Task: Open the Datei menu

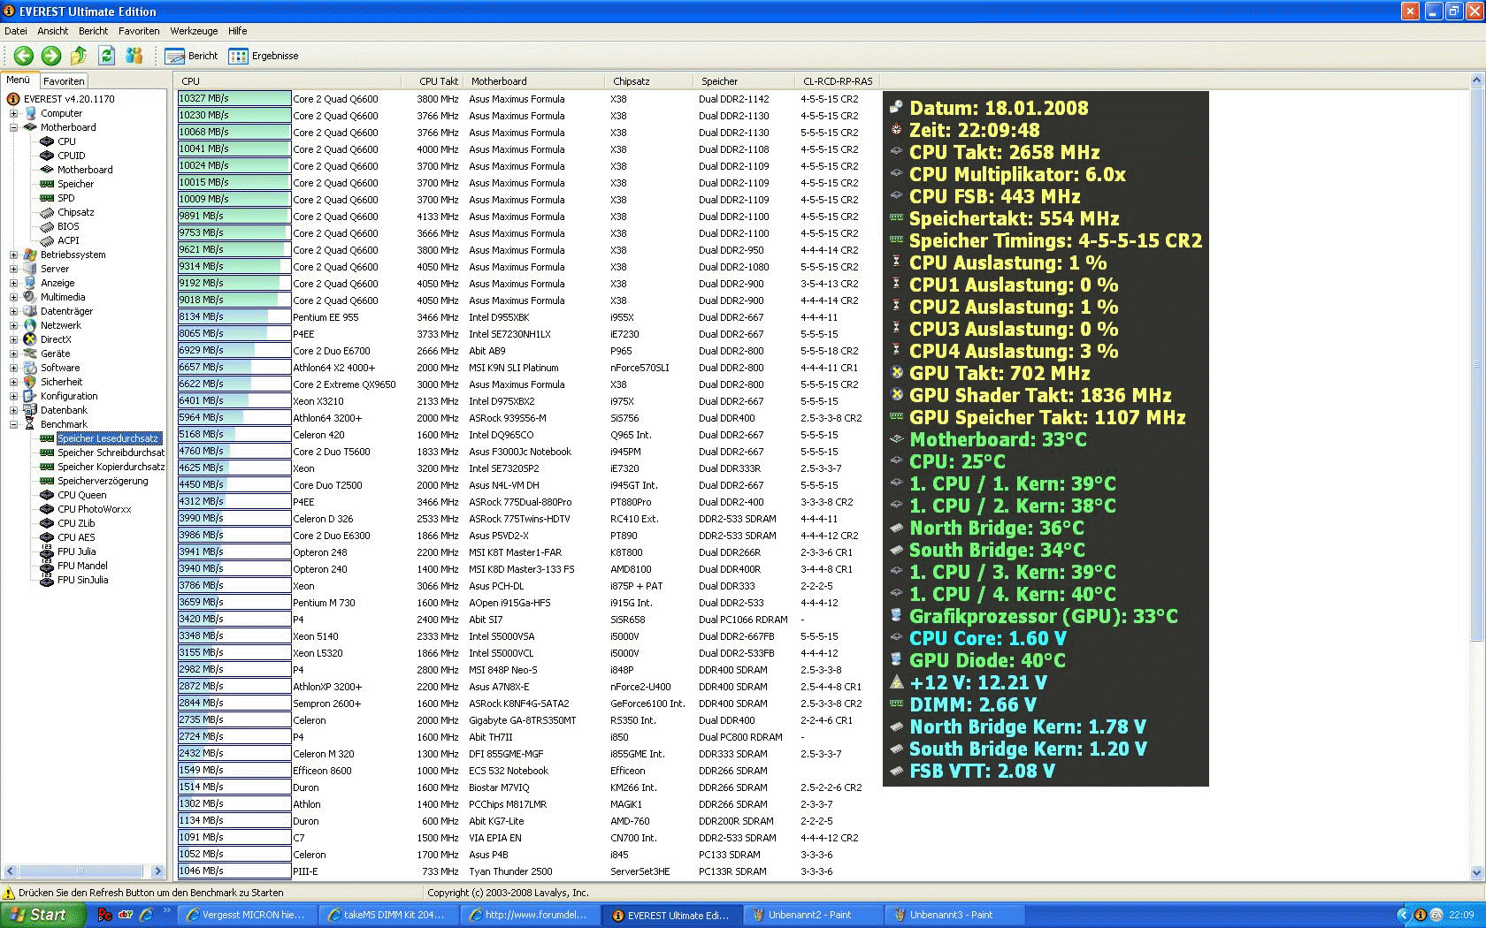Action: click(x=16, y=31)
